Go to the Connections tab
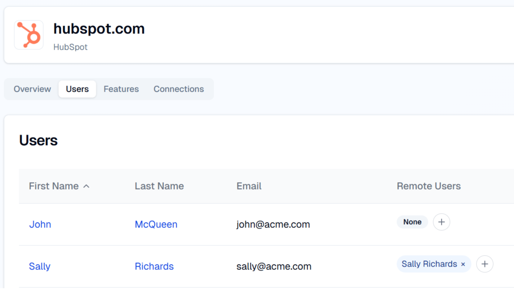This screenshot has width=514, height=289. (179, 89)
